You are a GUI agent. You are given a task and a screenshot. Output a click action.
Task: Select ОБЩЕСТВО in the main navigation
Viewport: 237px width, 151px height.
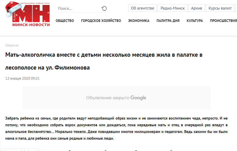pyautogui.click(x=65, y=21)
